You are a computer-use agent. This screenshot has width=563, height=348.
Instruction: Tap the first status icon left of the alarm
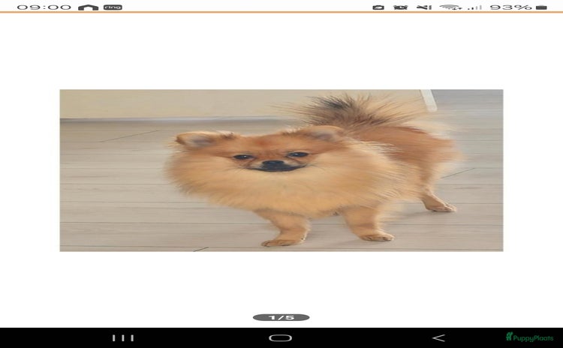(378, 7)
